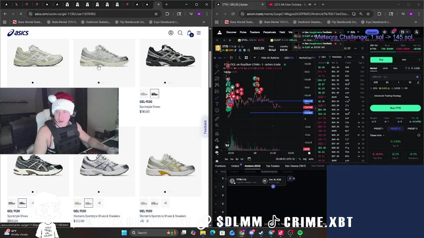This screenshot has width=424, height=238.
Task: Open the chart toolbar dropdown arrow
Action: click(x=254, y=58)
